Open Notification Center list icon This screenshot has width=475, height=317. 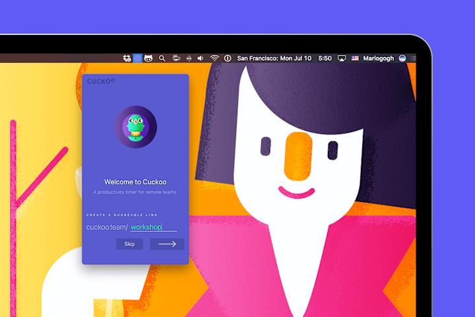point(413,58)
